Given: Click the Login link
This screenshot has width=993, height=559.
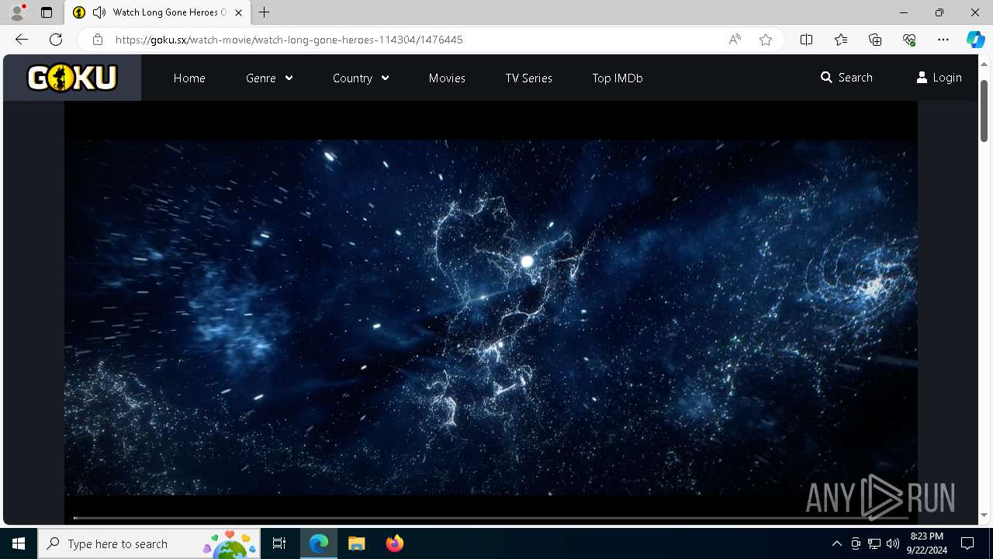Looking at the screenshot, I should (939, 78).
